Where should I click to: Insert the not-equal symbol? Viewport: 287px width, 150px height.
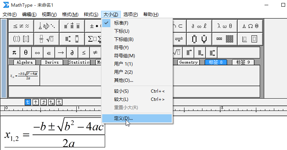click(x=95, y=52)
